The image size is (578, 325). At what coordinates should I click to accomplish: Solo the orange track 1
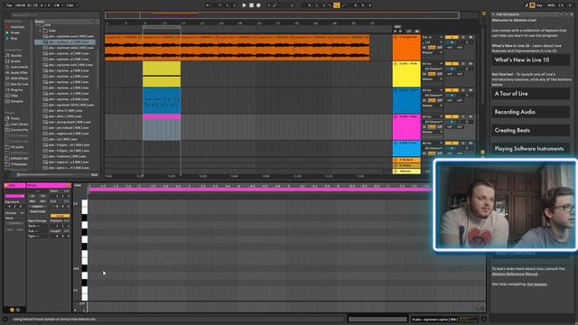pos(463,37)
